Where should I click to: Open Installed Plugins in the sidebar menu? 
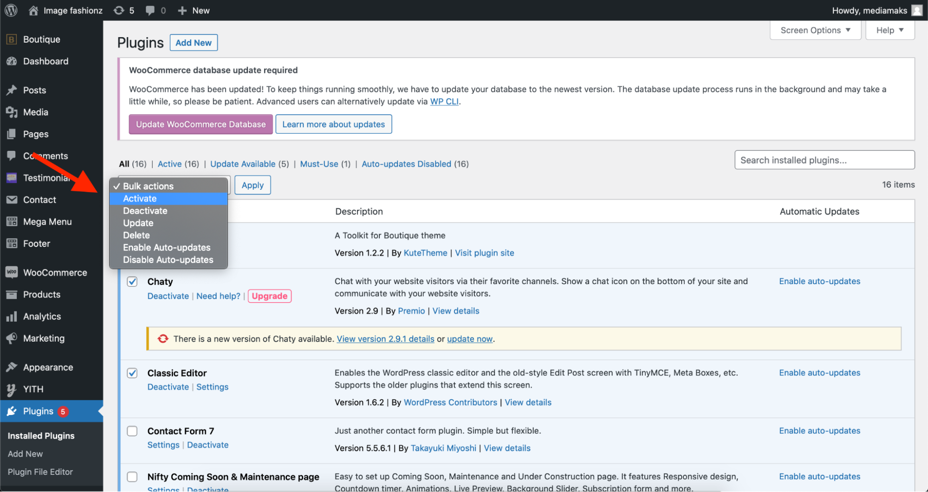click(x=40, y=435)
